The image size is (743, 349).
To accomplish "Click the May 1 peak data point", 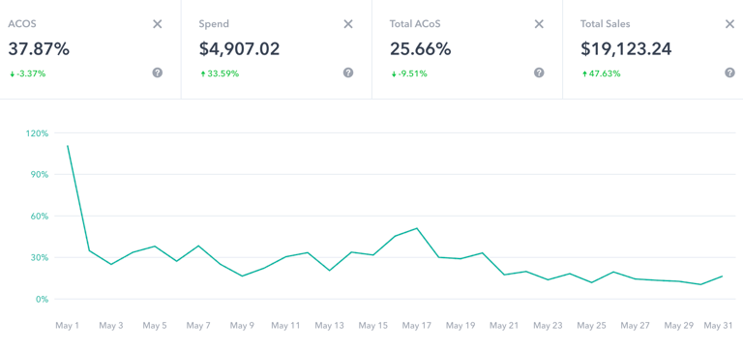I will click(68, 146).
